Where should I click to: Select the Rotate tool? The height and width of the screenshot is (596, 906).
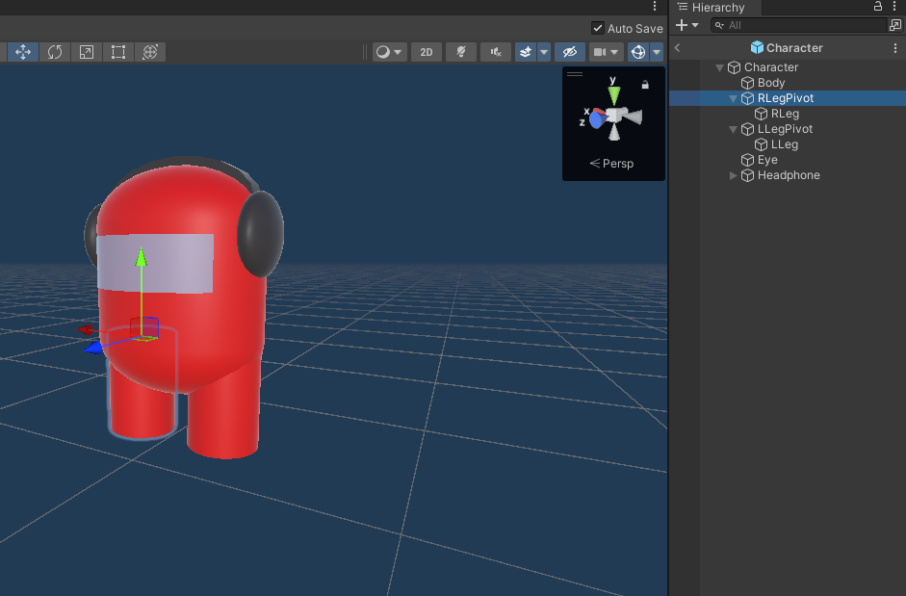point(55,52)
